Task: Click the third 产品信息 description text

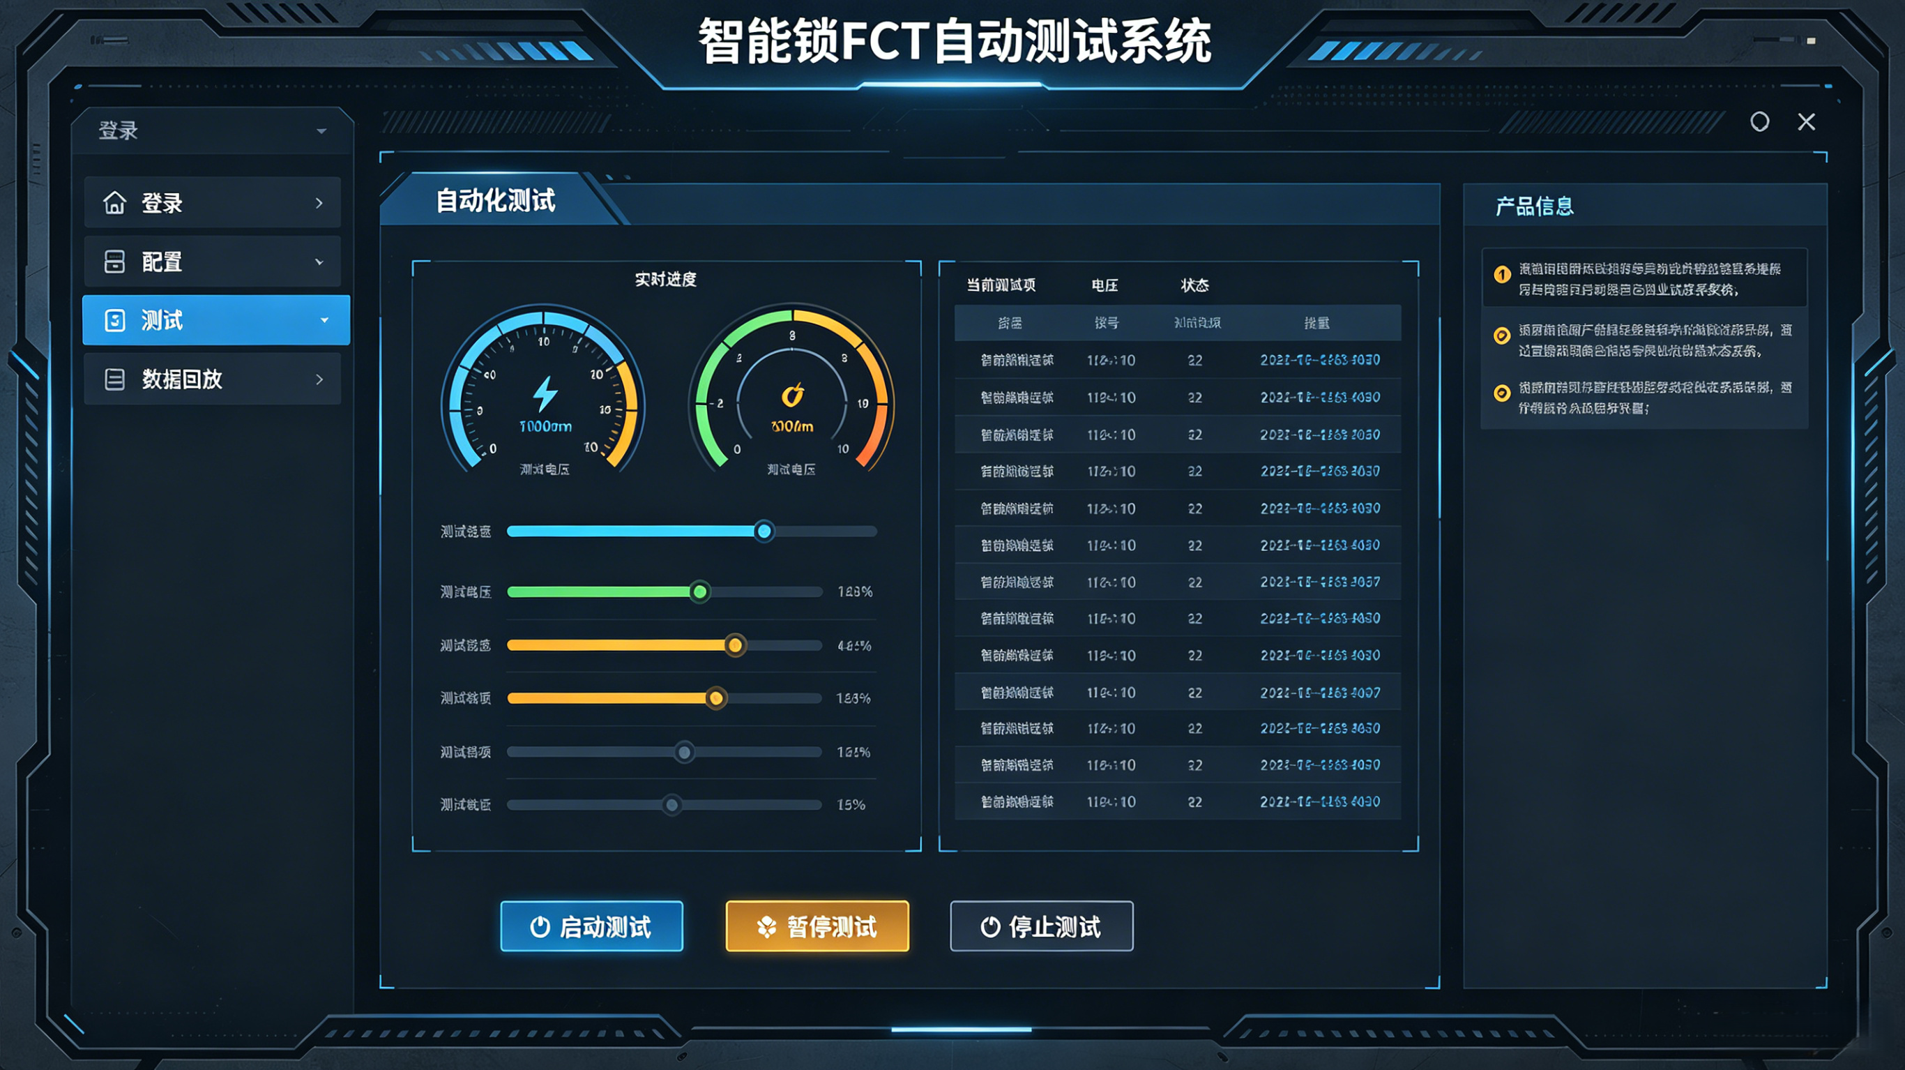Action: coord(1655,398)
